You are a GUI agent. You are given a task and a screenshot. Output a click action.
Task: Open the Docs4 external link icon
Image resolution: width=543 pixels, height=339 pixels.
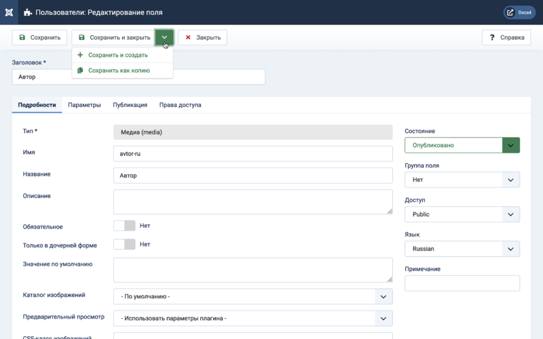coord(510,12)
